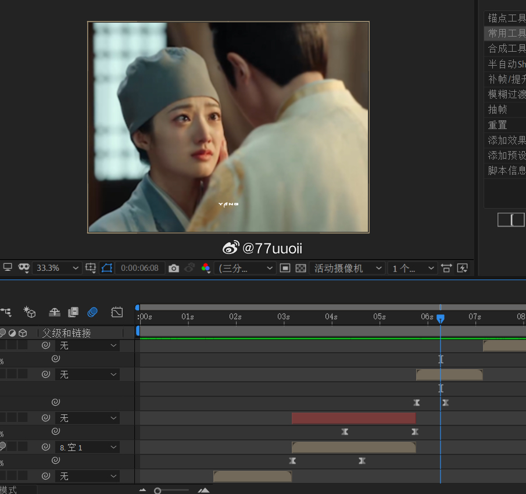Click the fast previews icon
Image resolution: width=526 pixels, height=494 pixels.
pyautogui.click(x=462, y=268)
